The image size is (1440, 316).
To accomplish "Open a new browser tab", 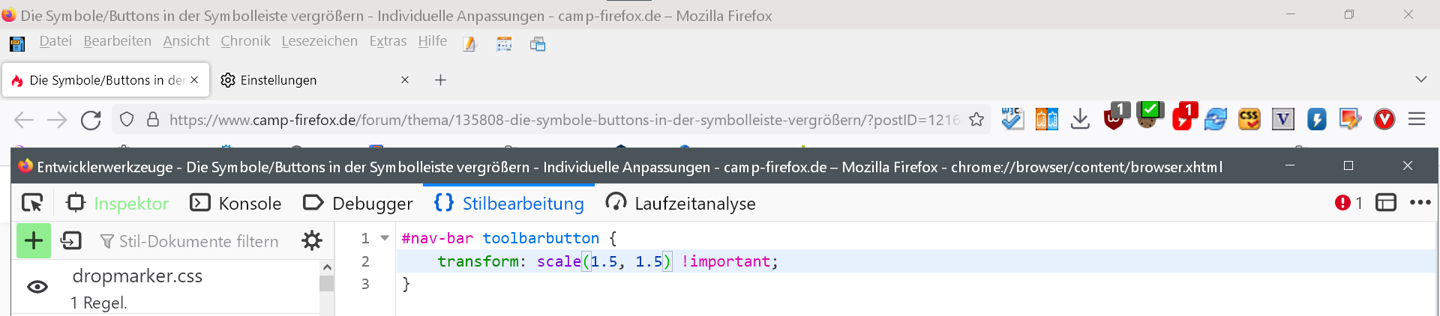I will [x=440, y=80].
